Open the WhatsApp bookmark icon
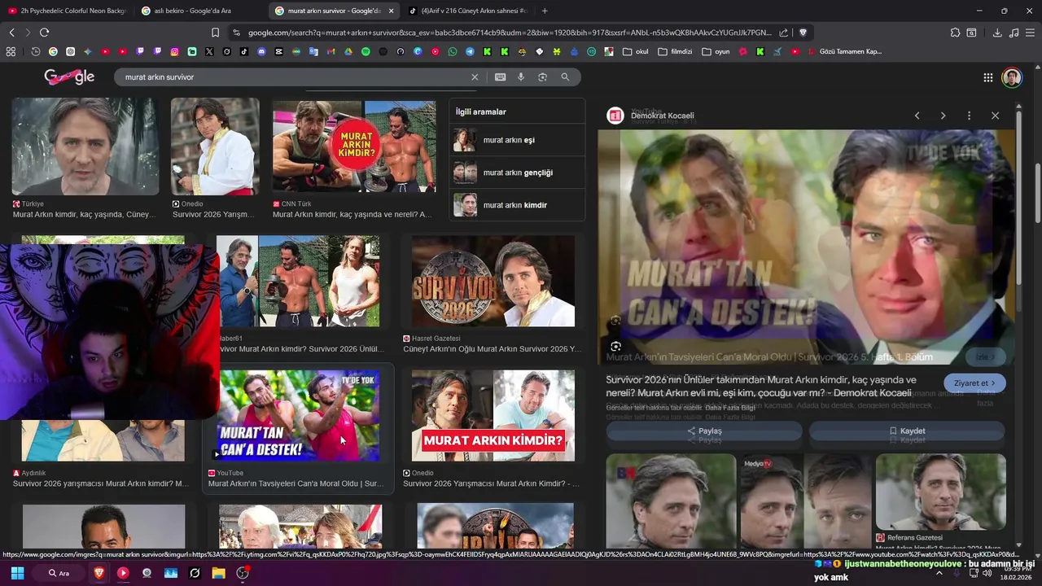The image size is (1042, 586). tap(453, 51)
